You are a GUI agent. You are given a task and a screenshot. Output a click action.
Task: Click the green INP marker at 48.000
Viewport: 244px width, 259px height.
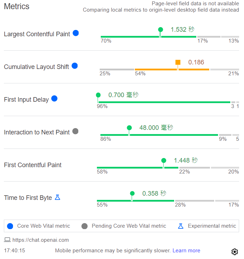coord(129,128)
